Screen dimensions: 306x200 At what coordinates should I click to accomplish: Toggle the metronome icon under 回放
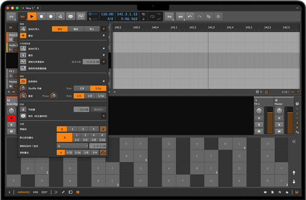(x=23, y=109)
